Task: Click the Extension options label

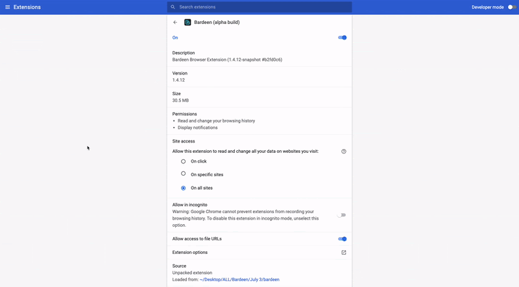Action: (189, 252)
